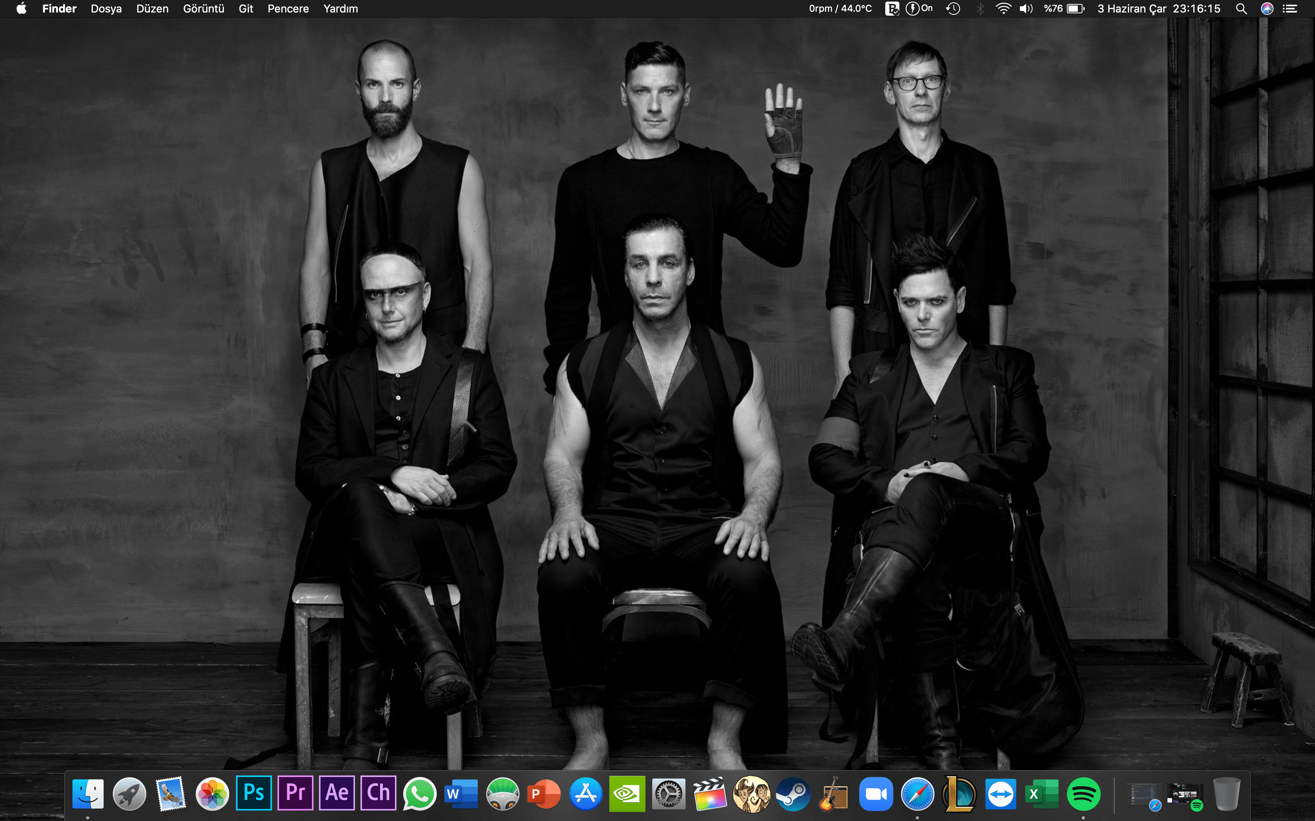The width and height of the screenshot is (1315, 821).
Task: Open After Effects in the dock
Action: click(x=337, y=793)
